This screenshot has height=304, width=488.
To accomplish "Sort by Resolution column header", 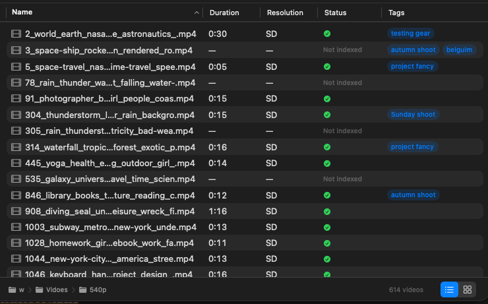I will click(x=285, y=13).
